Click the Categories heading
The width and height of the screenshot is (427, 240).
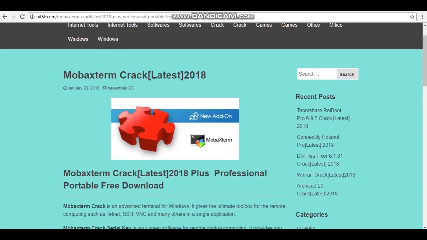pos(312,215)
